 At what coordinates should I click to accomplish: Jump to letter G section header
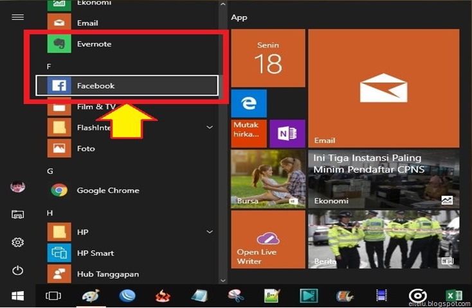click(x=50, y=171)
